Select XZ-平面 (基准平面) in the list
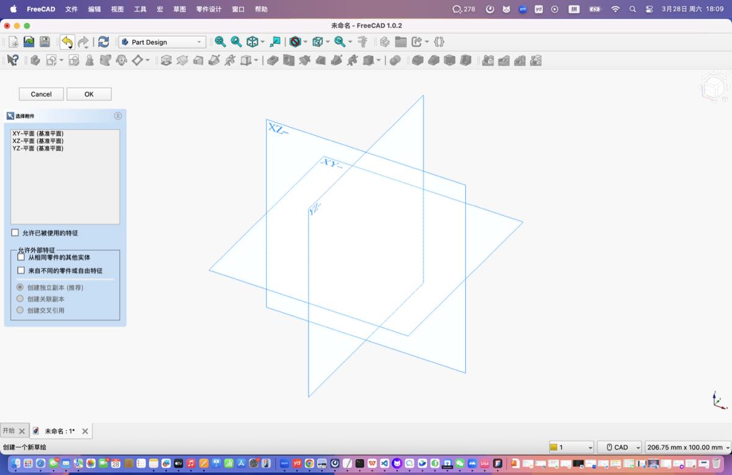 coord(38,141)
